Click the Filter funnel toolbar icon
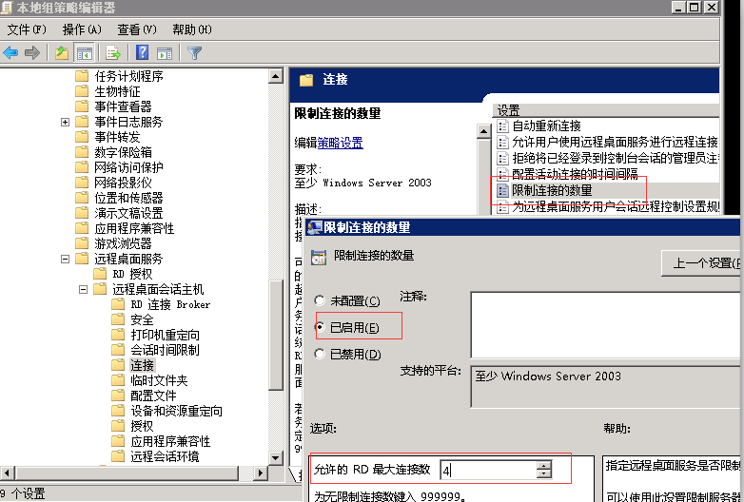This screenshot has height=502, width=744. point(195,53)
